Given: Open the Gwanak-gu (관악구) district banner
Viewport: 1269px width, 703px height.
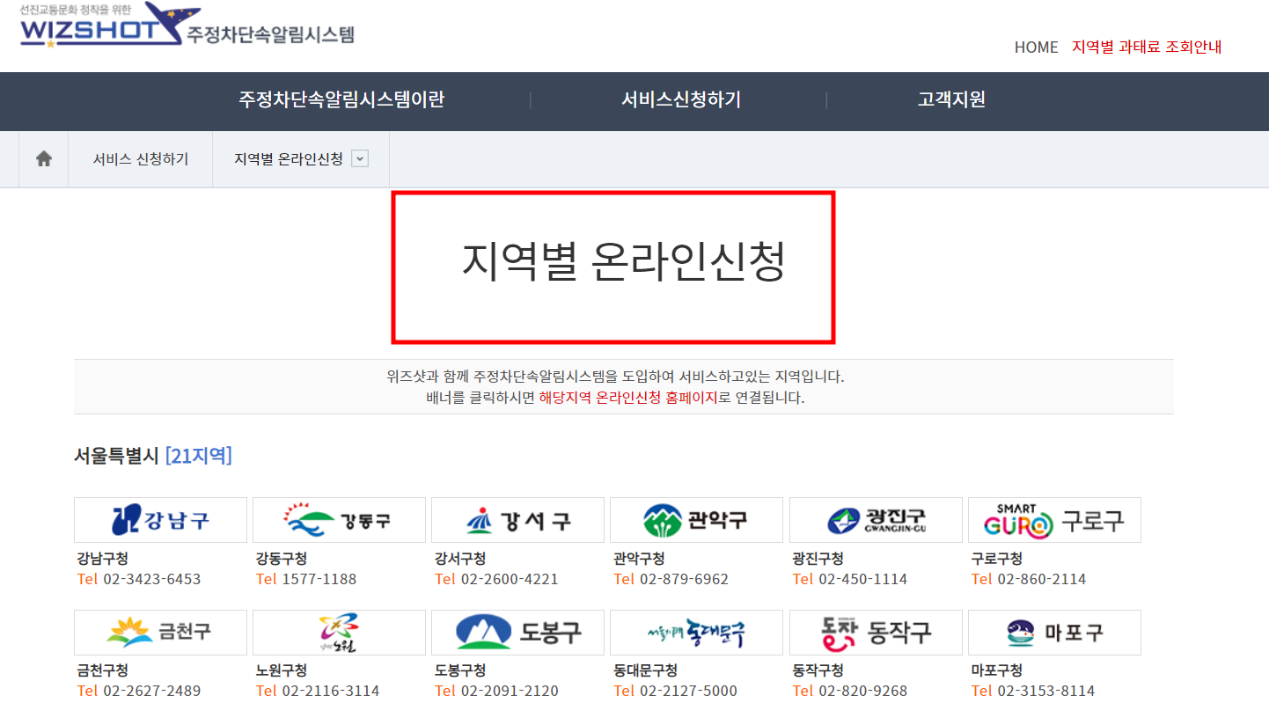Looking at the screenshot, I should click(x=696, y=520).
